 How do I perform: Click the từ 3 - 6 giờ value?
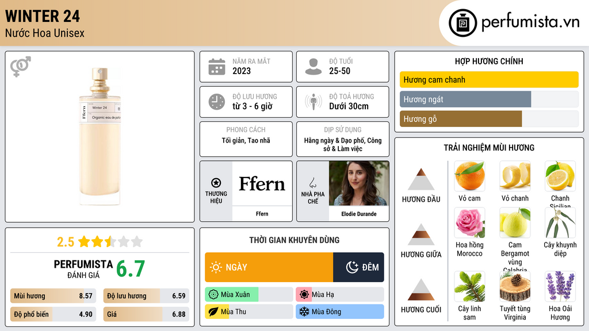click(253, 106)
